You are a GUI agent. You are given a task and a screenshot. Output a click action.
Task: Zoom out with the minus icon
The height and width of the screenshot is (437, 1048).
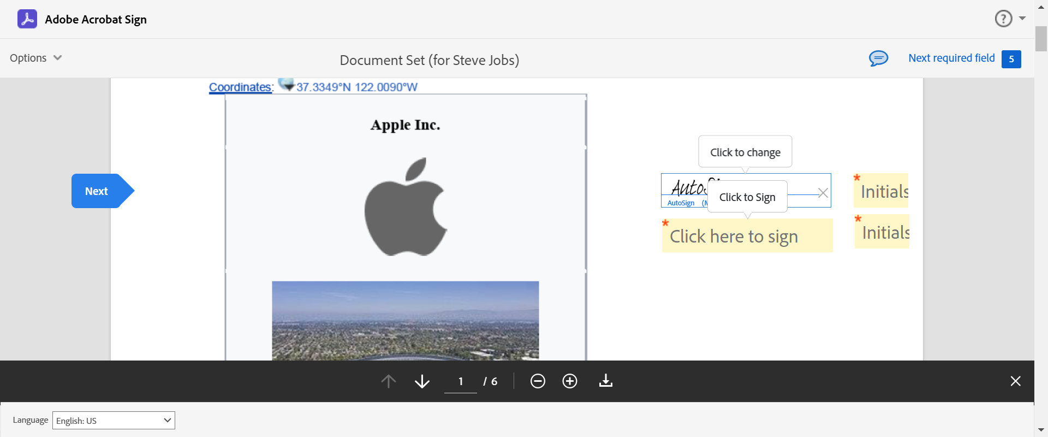tap(538, 381)
